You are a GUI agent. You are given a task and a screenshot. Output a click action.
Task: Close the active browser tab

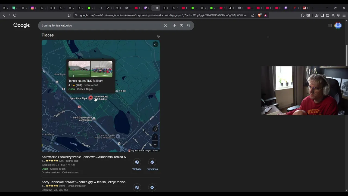tap(157, 8)
